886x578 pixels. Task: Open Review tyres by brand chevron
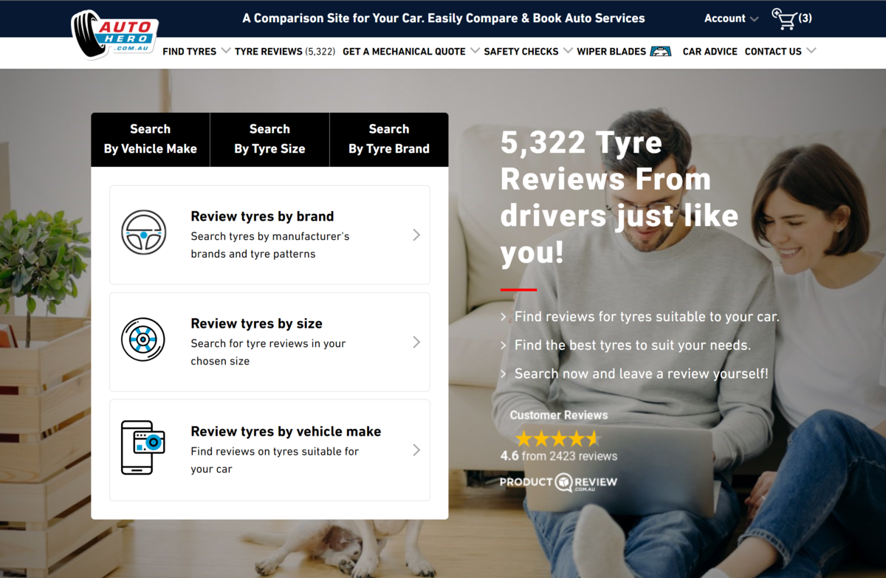tap(416, 235)
